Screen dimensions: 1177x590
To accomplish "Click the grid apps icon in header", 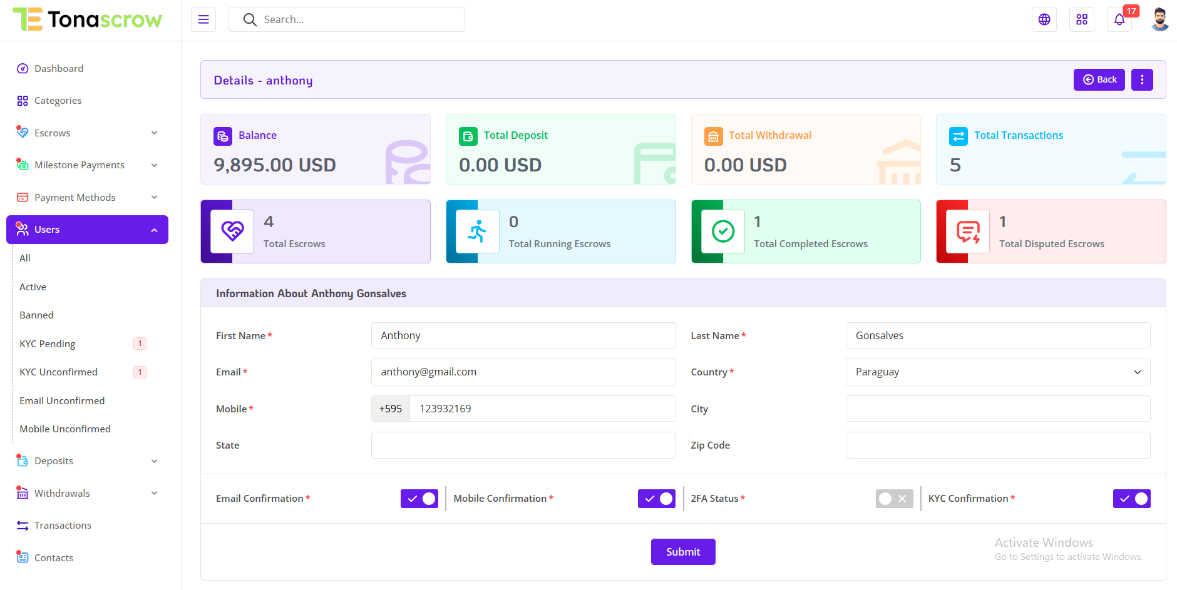I will point(1081,19).
